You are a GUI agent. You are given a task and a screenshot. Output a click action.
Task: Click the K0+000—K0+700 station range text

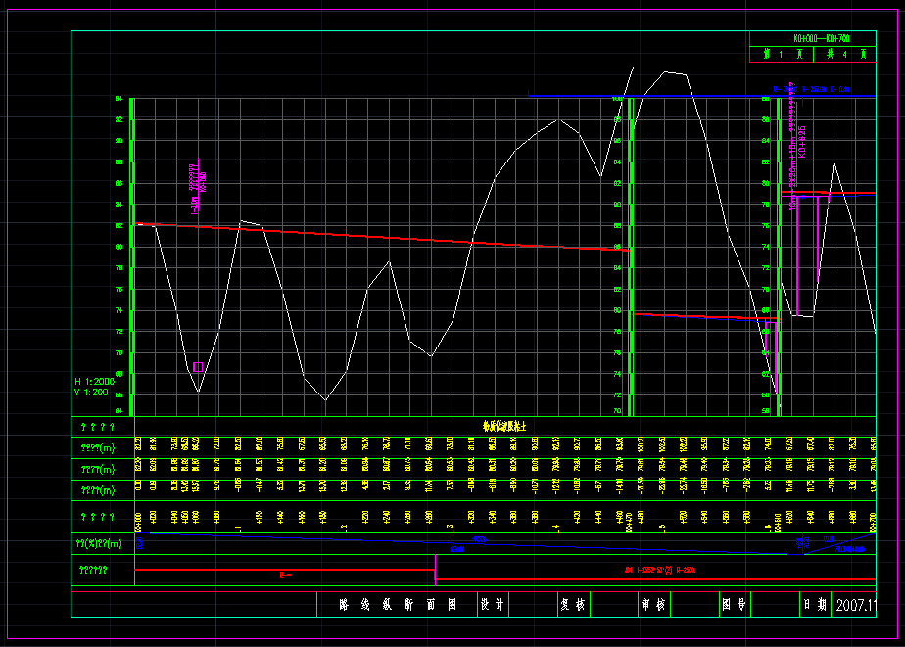pos(822,38)
